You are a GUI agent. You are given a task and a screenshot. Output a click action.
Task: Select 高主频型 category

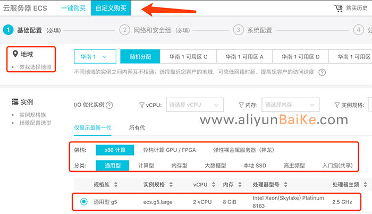[294, 166]
